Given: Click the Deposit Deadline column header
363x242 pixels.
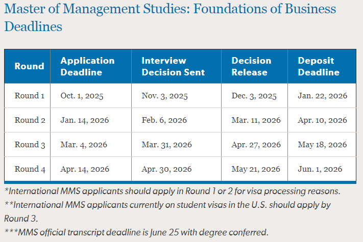Looking at the screenshot, I should coord(319,66).
